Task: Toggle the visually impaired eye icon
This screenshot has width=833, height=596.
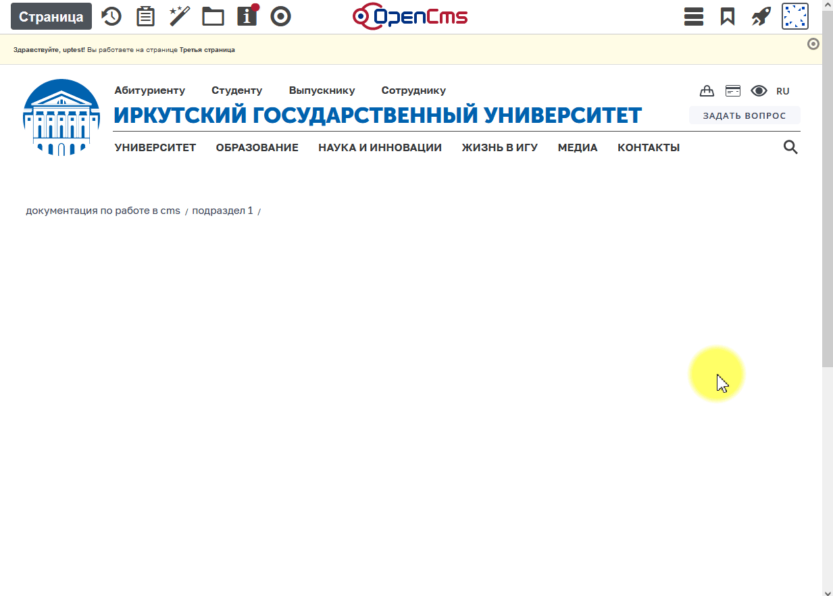Action: tap(759, 91)
